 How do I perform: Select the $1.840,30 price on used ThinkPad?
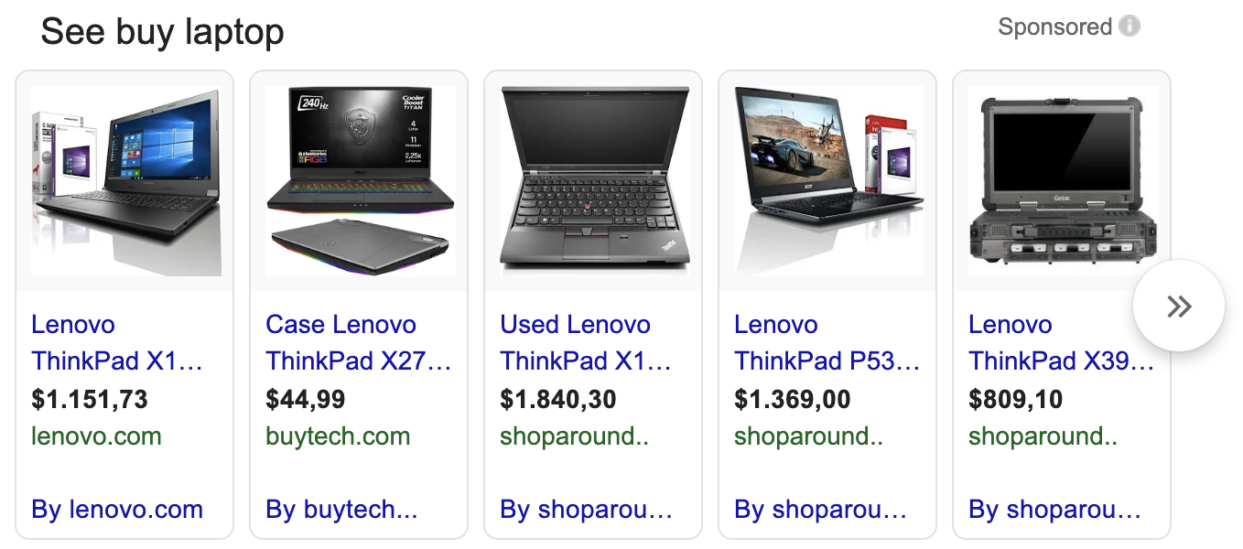click(x=558, y=400)
